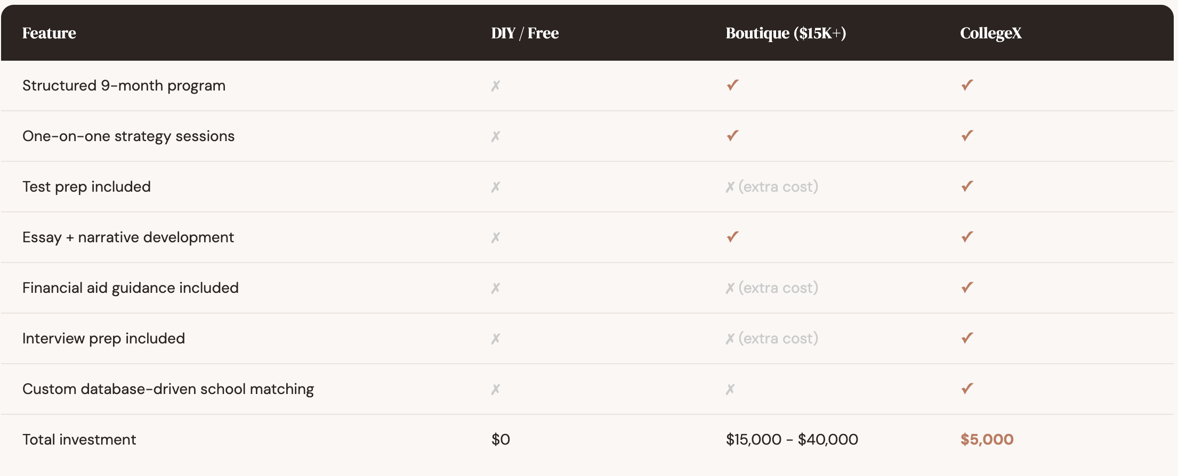Click CollegeX checkmark for Custom school matching
The image size is (1178, 476).
click(x=967, y=389)
